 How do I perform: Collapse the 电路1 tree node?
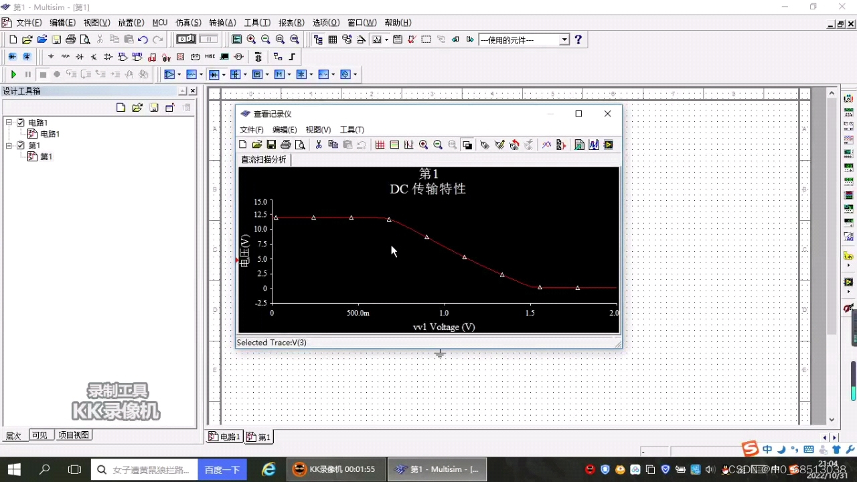click(9, 123)
